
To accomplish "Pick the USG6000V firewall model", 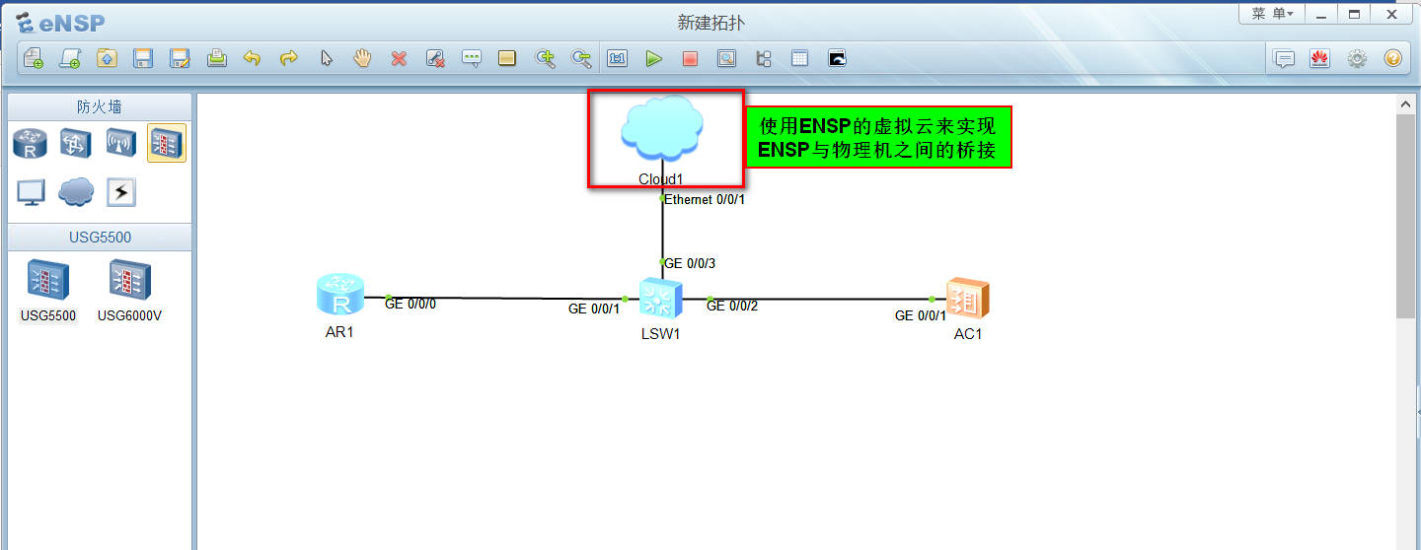I will (129, 291).
